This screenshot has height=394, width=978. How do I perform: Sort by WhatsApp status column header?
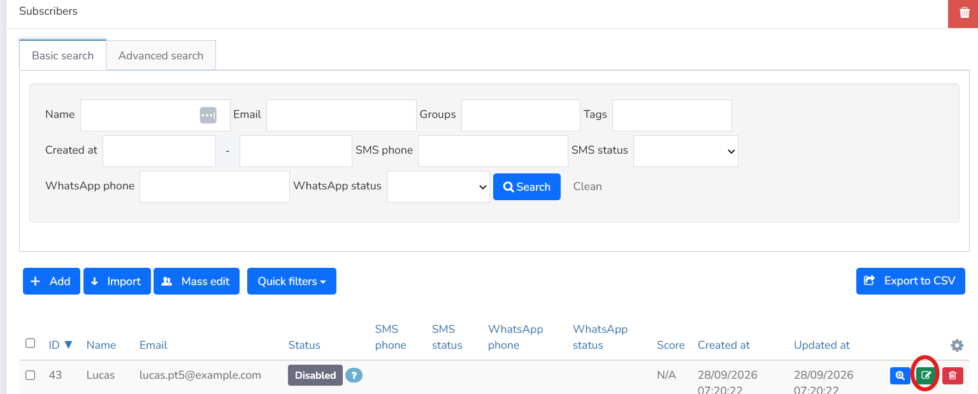pos(600,337)
